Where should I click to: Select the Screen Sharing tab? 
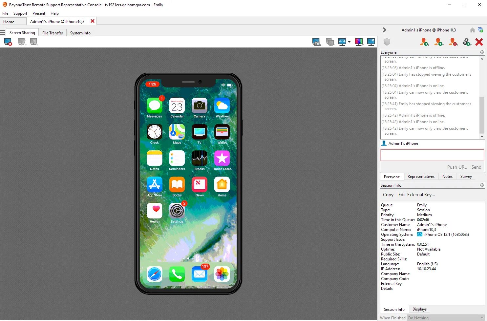point(22,32)
